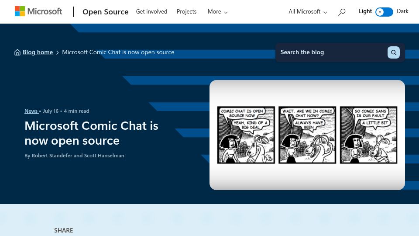Click the 'Light' theme label
The image size is (419, 236).
click(365, 11)
